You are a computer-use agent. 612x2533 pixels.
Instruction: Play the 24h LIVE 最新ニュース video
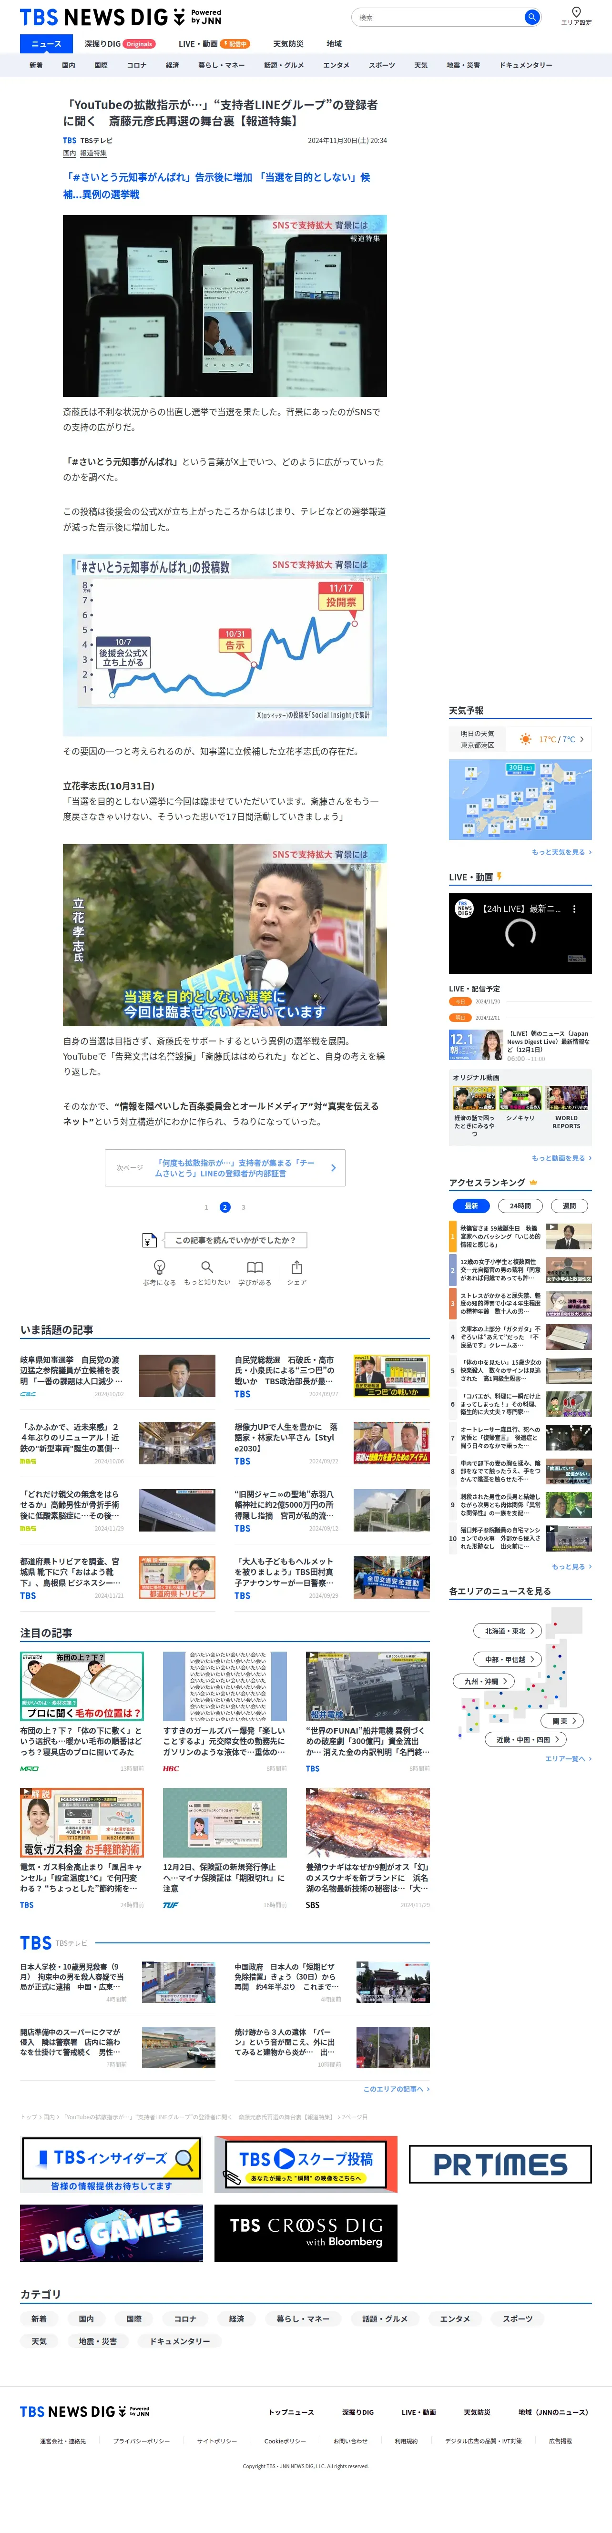point(520,933)
